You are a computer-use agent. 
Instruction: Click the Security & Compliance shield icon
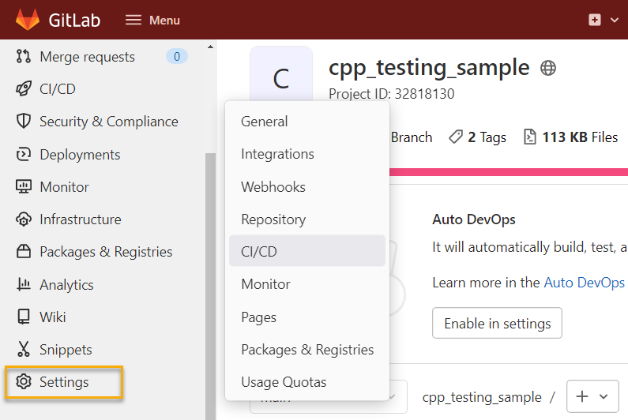[x=24, y=122]
